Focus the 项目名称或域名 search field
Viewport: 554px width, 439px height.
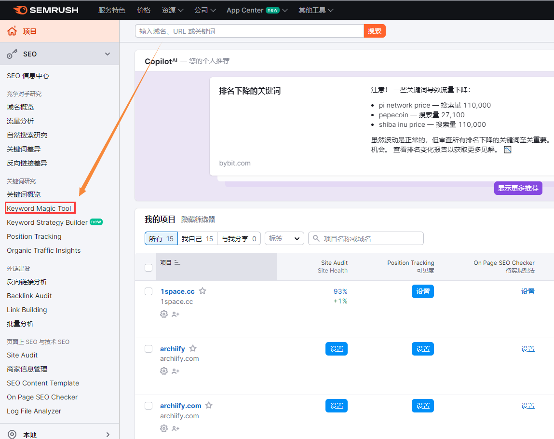click(366, 239)
